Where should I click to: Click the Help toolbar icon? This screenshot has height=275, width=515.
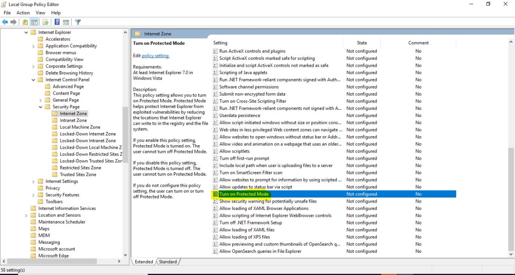pos(57,22)
